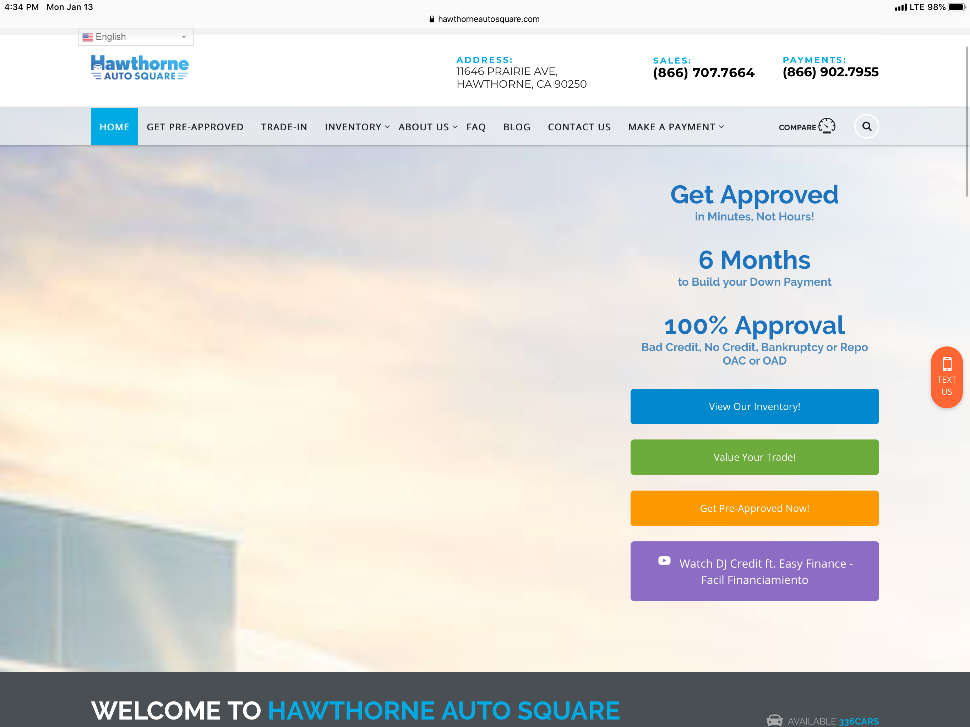Click the page vertical scrollbar

pyautogui.click(x=966, y=121)
